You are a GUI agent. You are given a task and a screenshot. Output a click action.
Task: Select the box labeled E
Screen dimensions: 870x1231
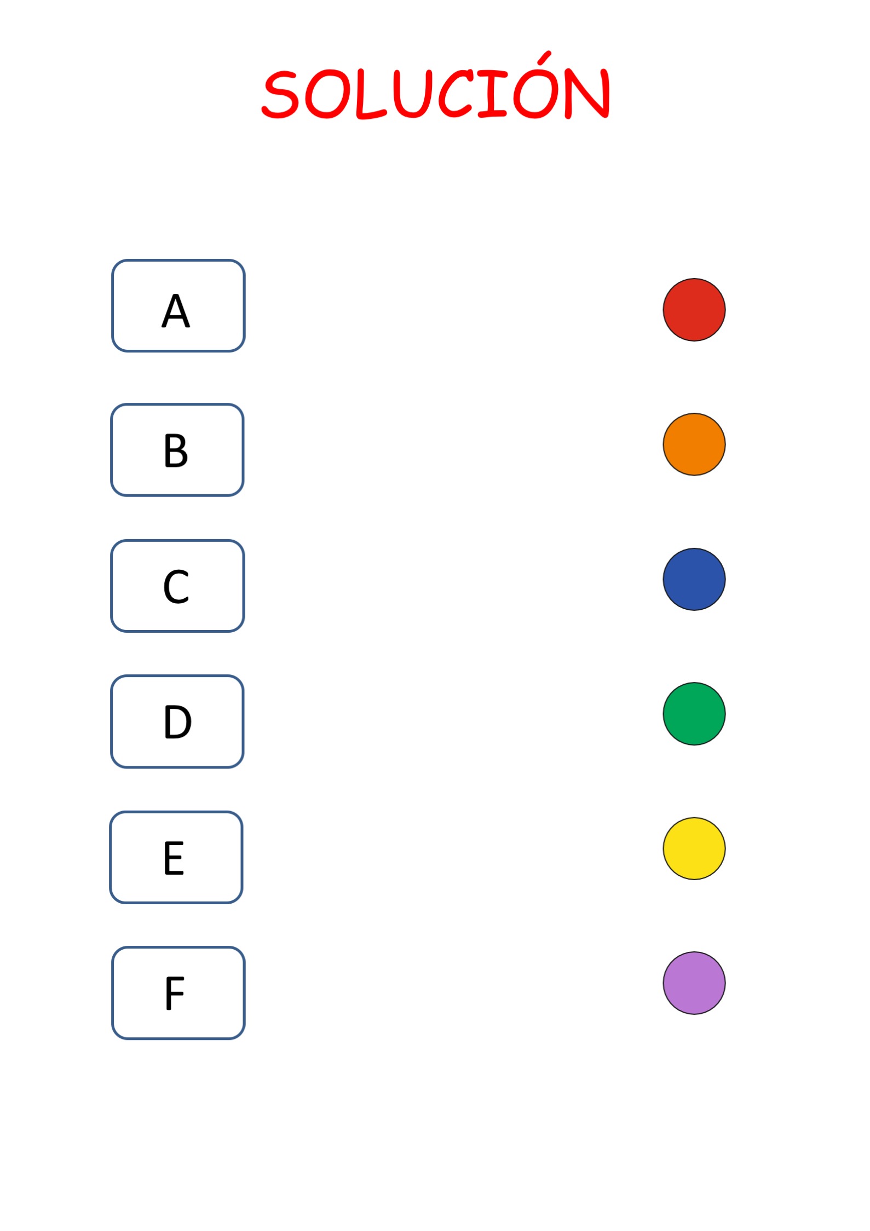pyautogui.click(x=176, y=857)
